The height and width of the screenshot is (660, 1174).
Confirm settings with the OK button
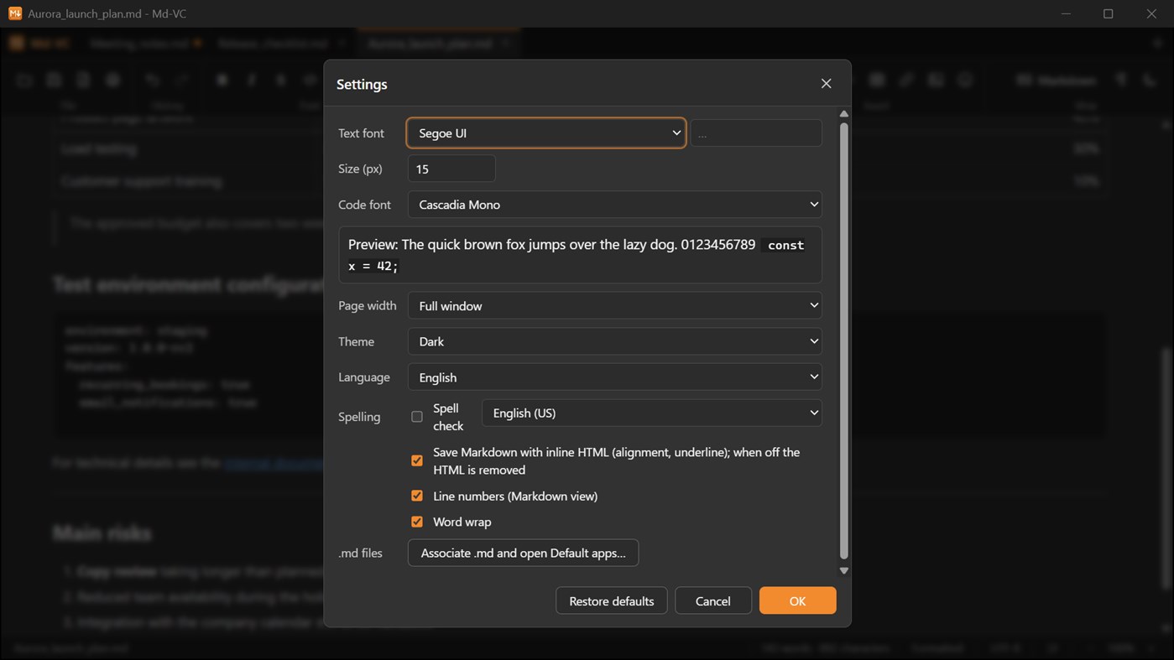(797, 600)
